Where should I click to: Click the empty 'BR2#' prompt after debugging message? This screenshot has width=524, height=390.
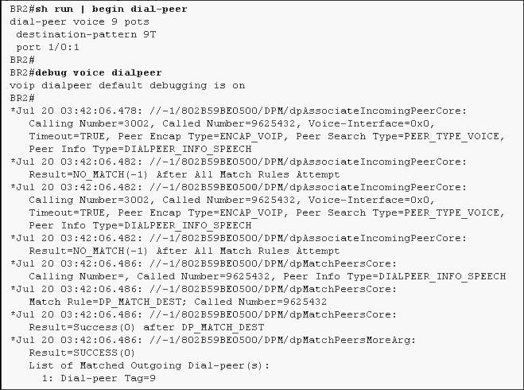click(22, 98)
